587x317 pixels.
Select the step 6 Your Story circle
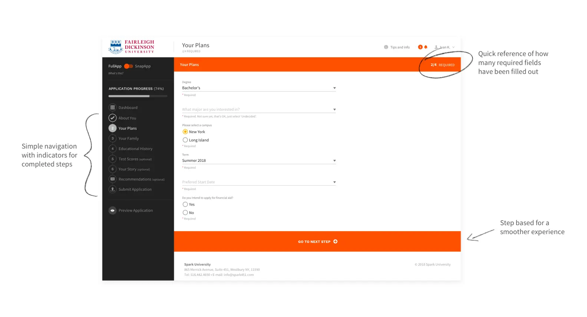point(112,169)
